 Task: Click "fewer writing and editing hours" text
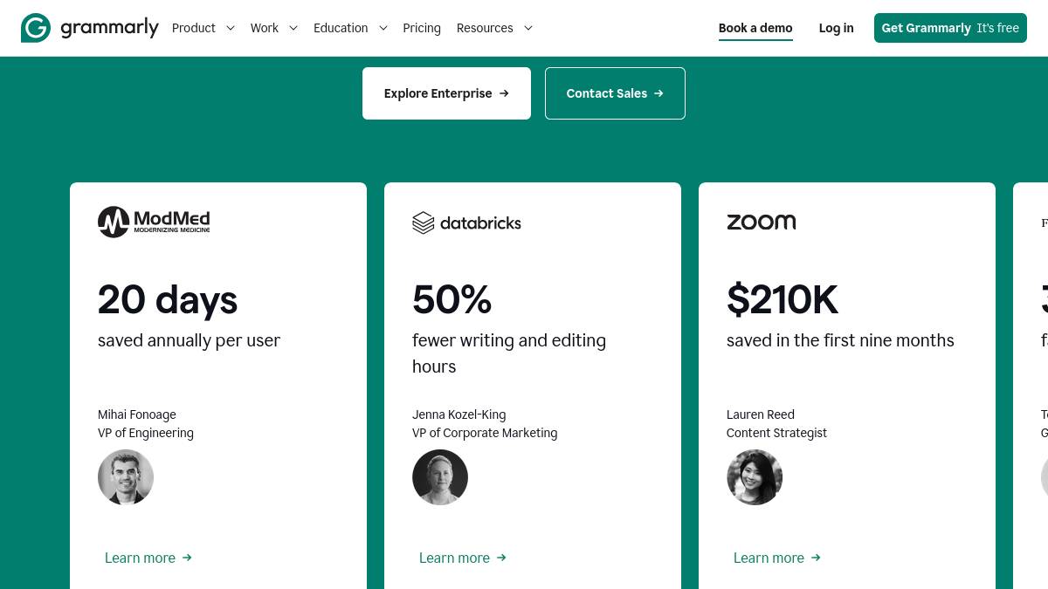509,353
